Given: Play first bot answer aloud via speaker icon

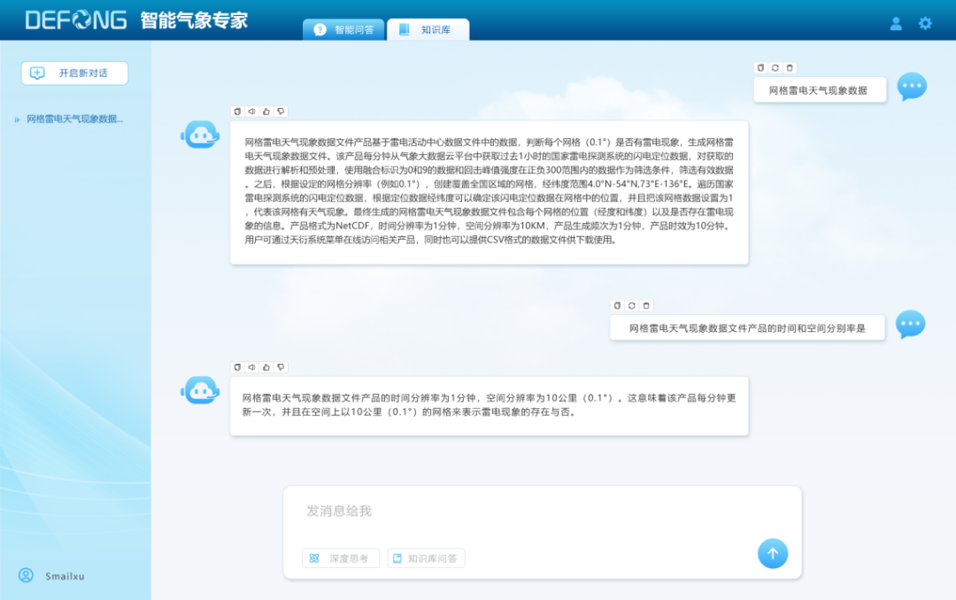Looking at the screenshot, I should click(251, 112).
